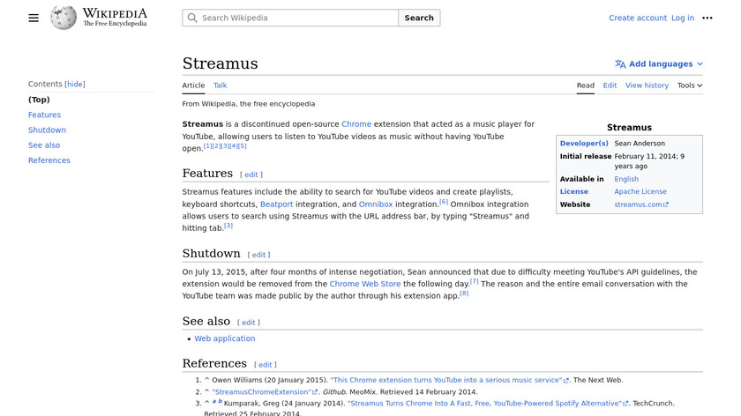
Task: Jump back via reference 2 caret arrow
Action: (x=206, y=391)
